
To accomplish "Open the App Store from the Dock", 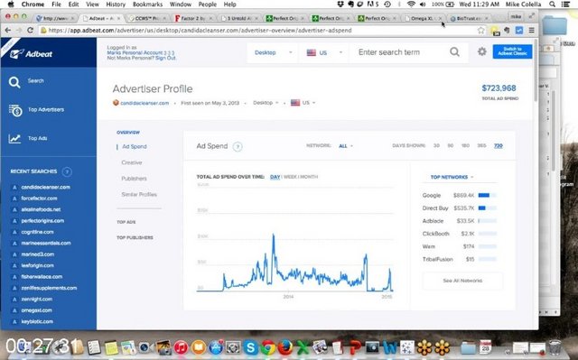I will [216, 347].
